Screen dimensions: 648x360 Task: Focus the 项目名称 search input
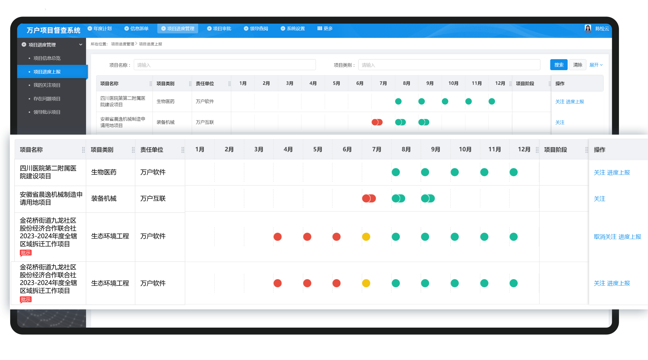(225, 65)
